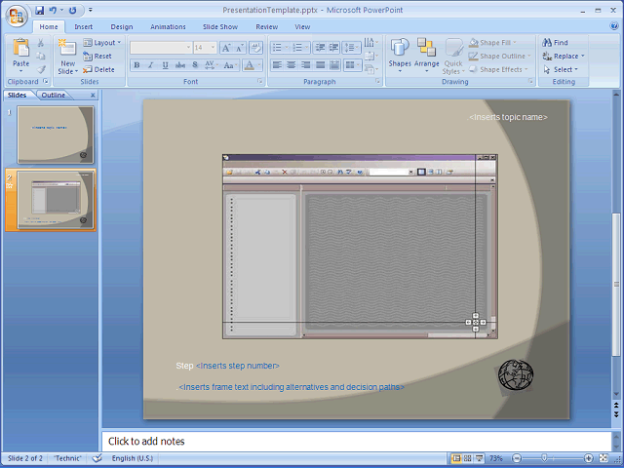Apply the font color
624x468 pixels.
point(250,65)
